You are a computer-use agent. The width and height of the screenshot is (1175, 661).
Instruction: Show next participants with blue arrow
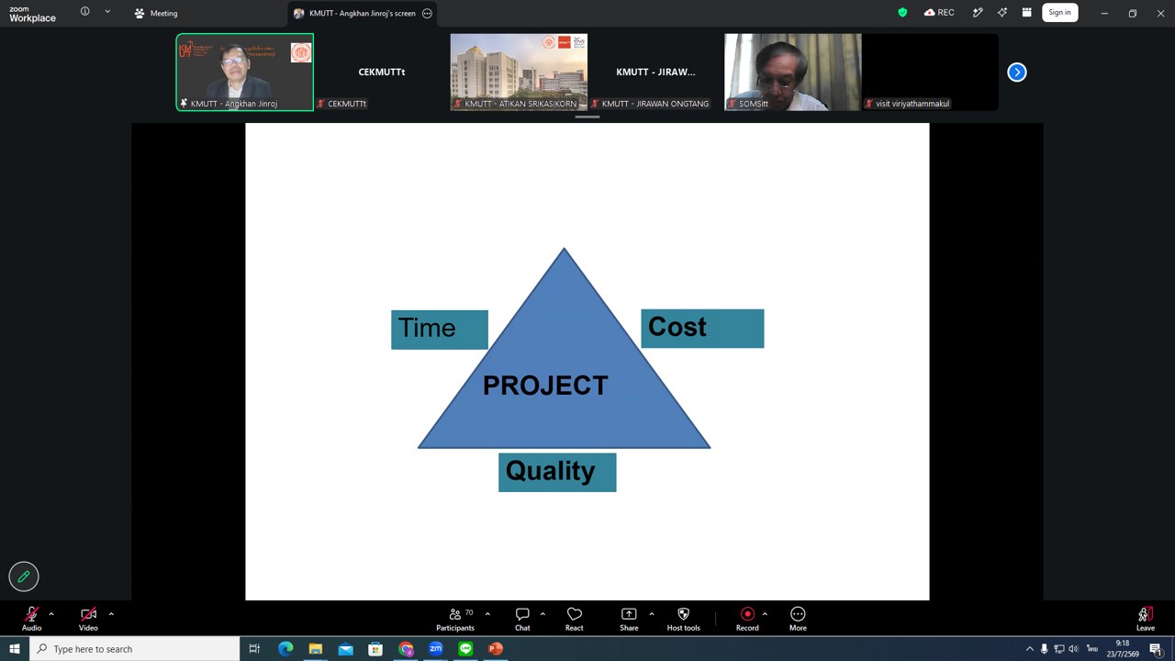(1017, 72)
